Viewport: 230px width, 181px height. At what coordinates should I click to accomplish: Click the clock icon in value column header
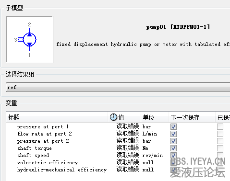[113, 117]
